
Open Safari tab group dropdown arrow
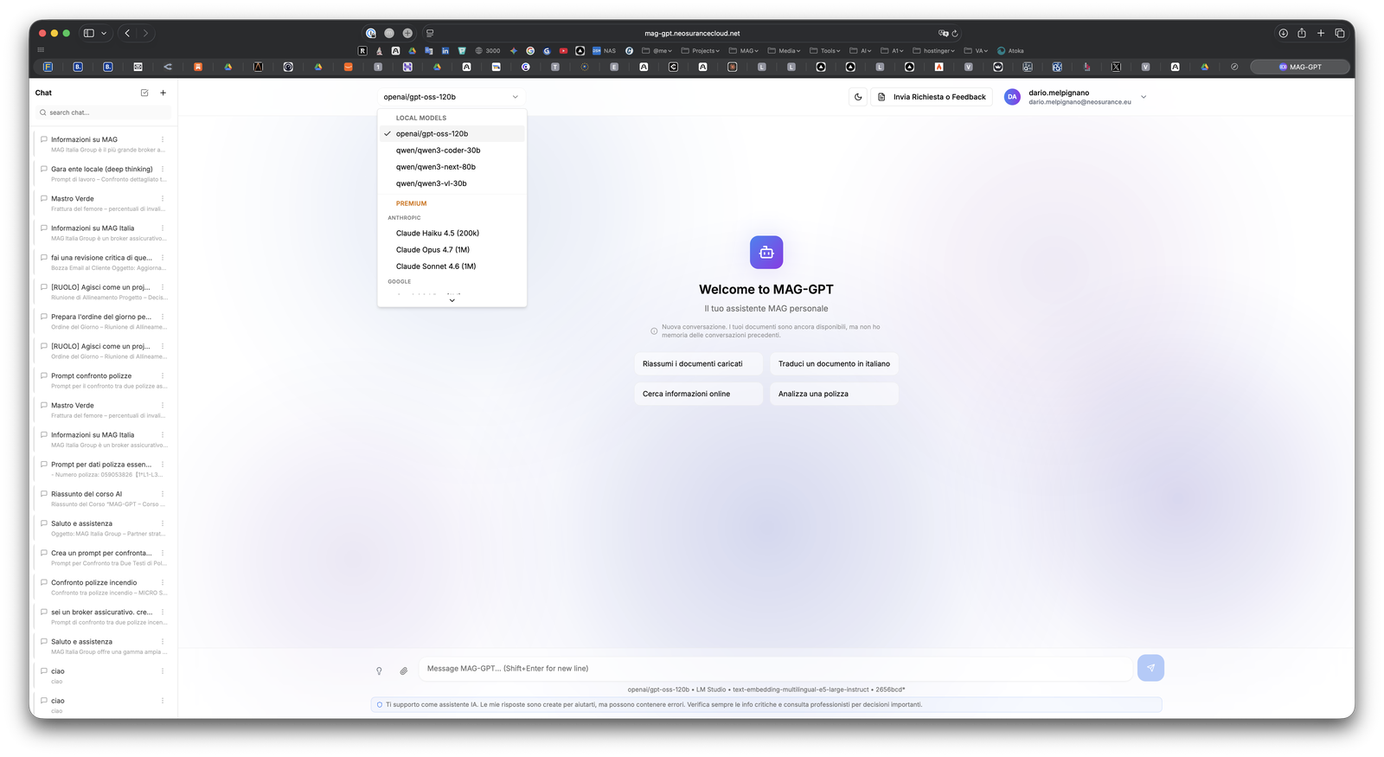coord(104,33)
